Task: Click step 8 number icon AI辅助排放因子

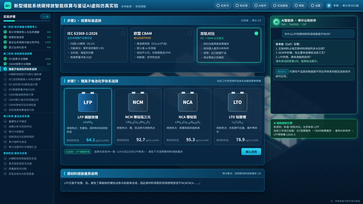Action: (5, 74)
